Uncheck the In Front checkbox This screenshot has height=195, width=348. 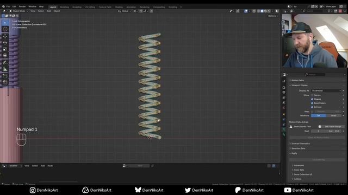coord(312,107)
